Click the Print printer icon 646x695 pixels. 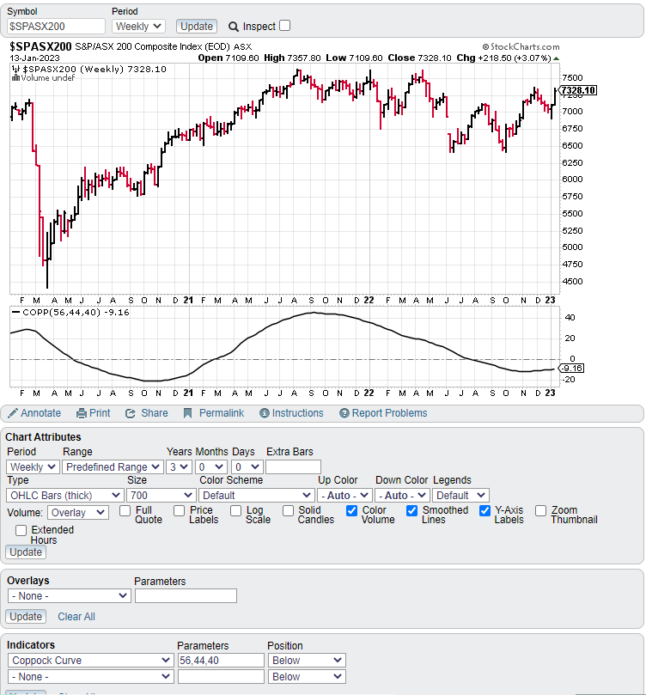pyautogui.click(x=82, y=413)
